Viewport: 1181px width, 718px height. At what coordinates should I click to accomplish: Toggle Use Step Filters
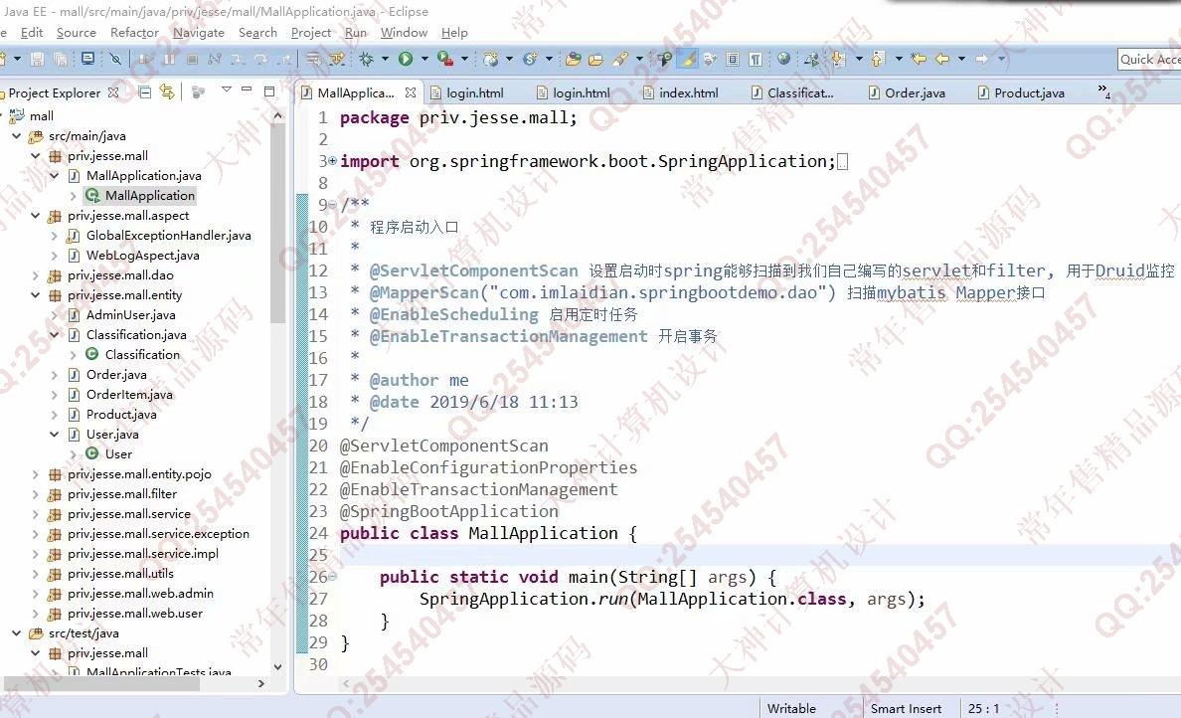click(337, 59)
